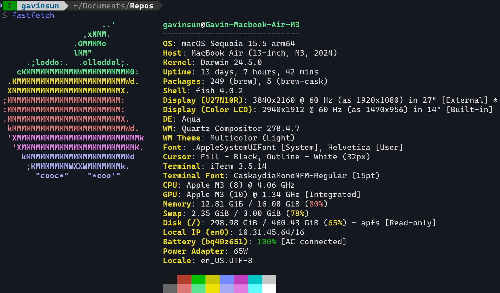
Task: Click the "Quartz Compositor 278.4.7" WM value
Action: point(241,128)
